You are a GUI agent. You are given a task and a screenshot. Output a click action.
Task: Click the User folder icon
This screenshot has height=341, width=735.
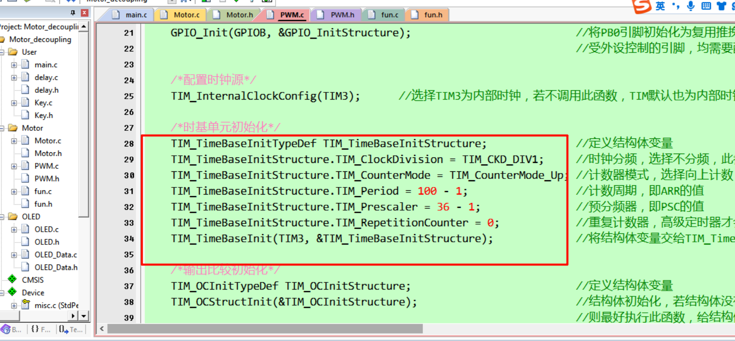point(13,52)
